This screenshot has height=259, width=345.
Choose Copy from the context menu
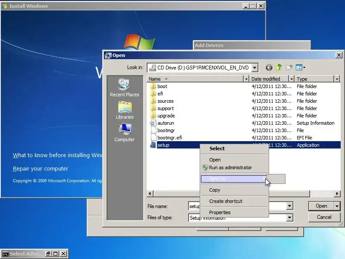coord(234,190)
